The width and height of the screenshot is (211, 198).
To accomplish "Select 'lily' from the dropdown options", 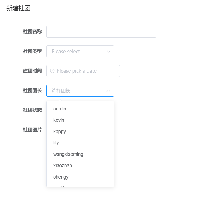I will coord(56,143).
